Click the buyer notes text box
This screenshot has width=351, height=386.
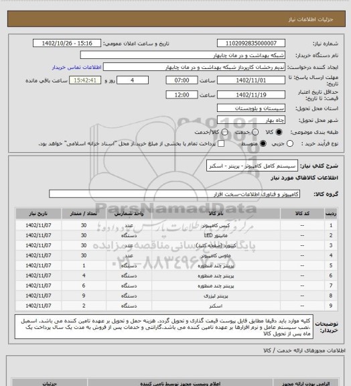click(164, 327)
